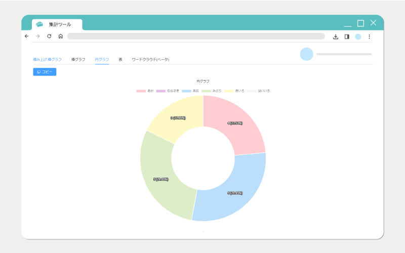Switch to the 棒グラフ tab

[x=78, y=59]
